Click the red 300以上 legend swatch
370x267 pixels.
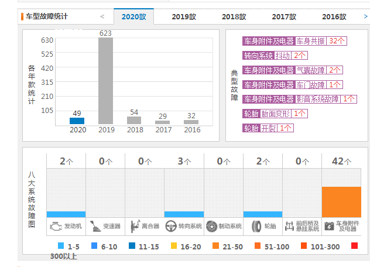tap(354, 246)
